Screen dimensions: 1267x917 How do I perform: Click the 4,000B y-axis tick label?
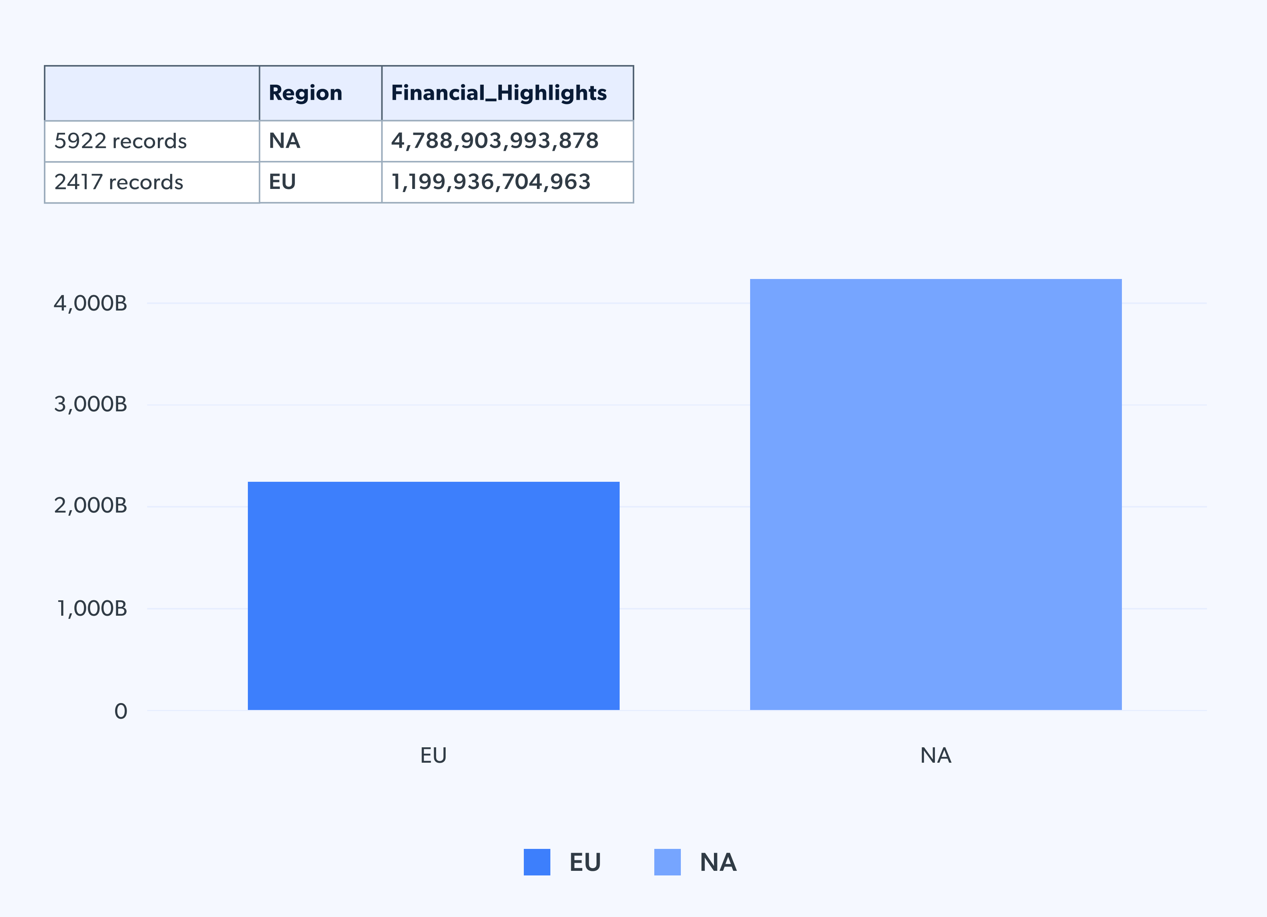pyautogui.click(x=90, y=303)
